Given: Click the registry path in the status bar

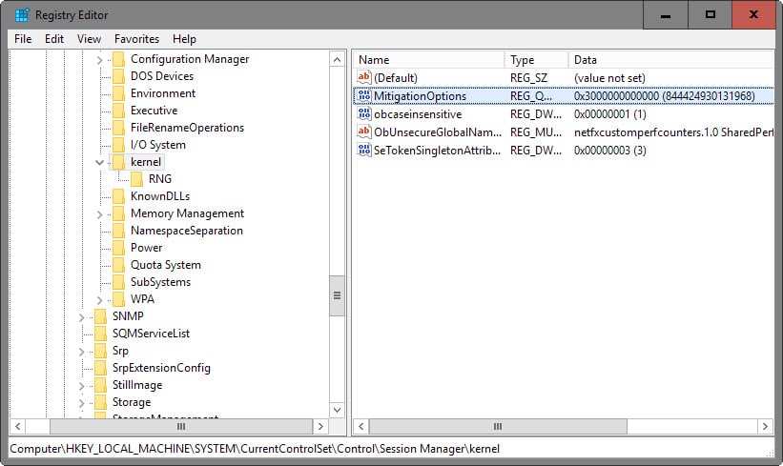Looking at the screenshot, I should point(255,449).
